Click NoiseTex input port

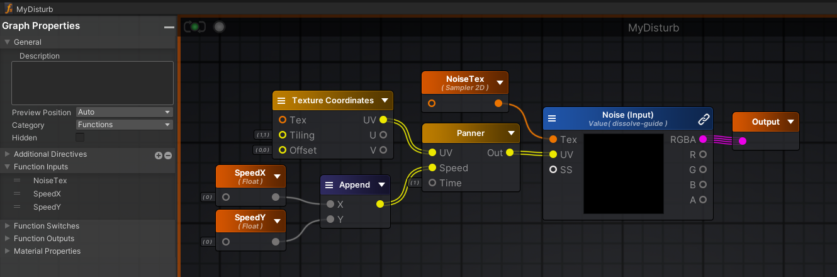[432, 103]
